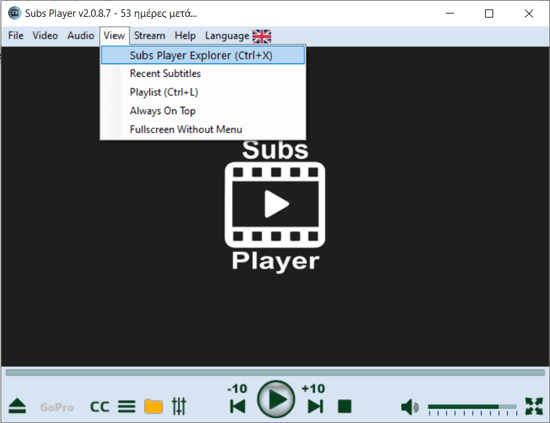This screenshot has width=550, height=423.
Task: Close the open View menu
Action: (x=114, y=36)
